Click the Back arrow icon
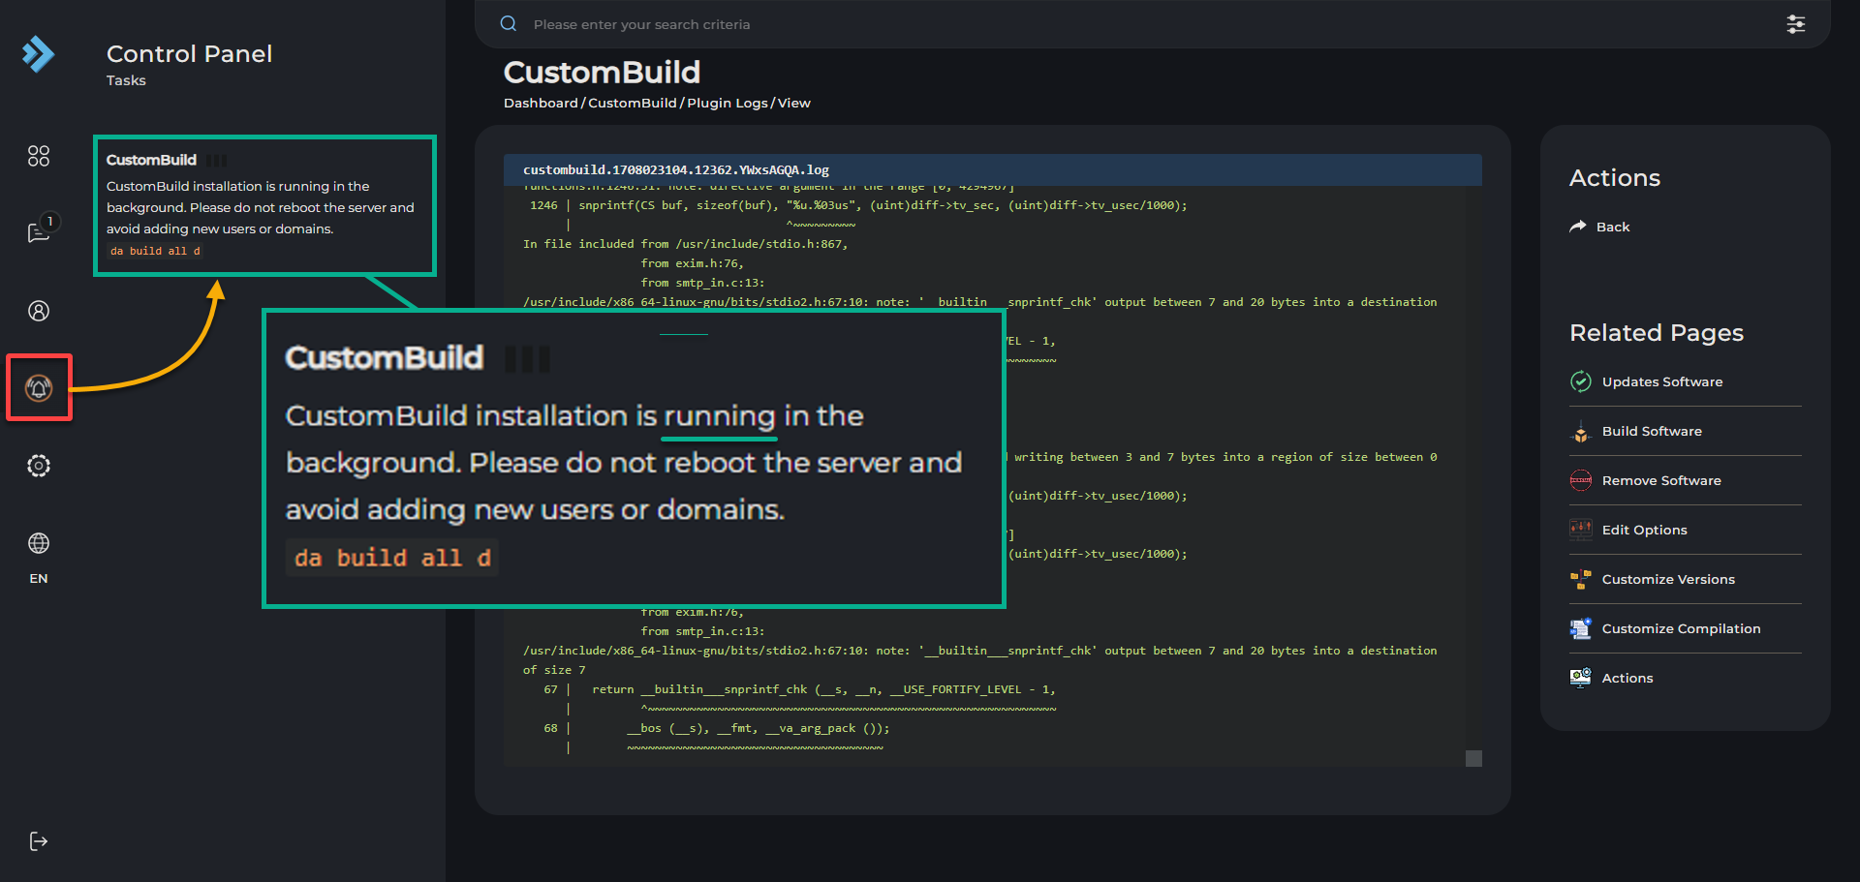Image resolution: width=1860 pixels, height=882 pixels. [x=1578, y=227]
